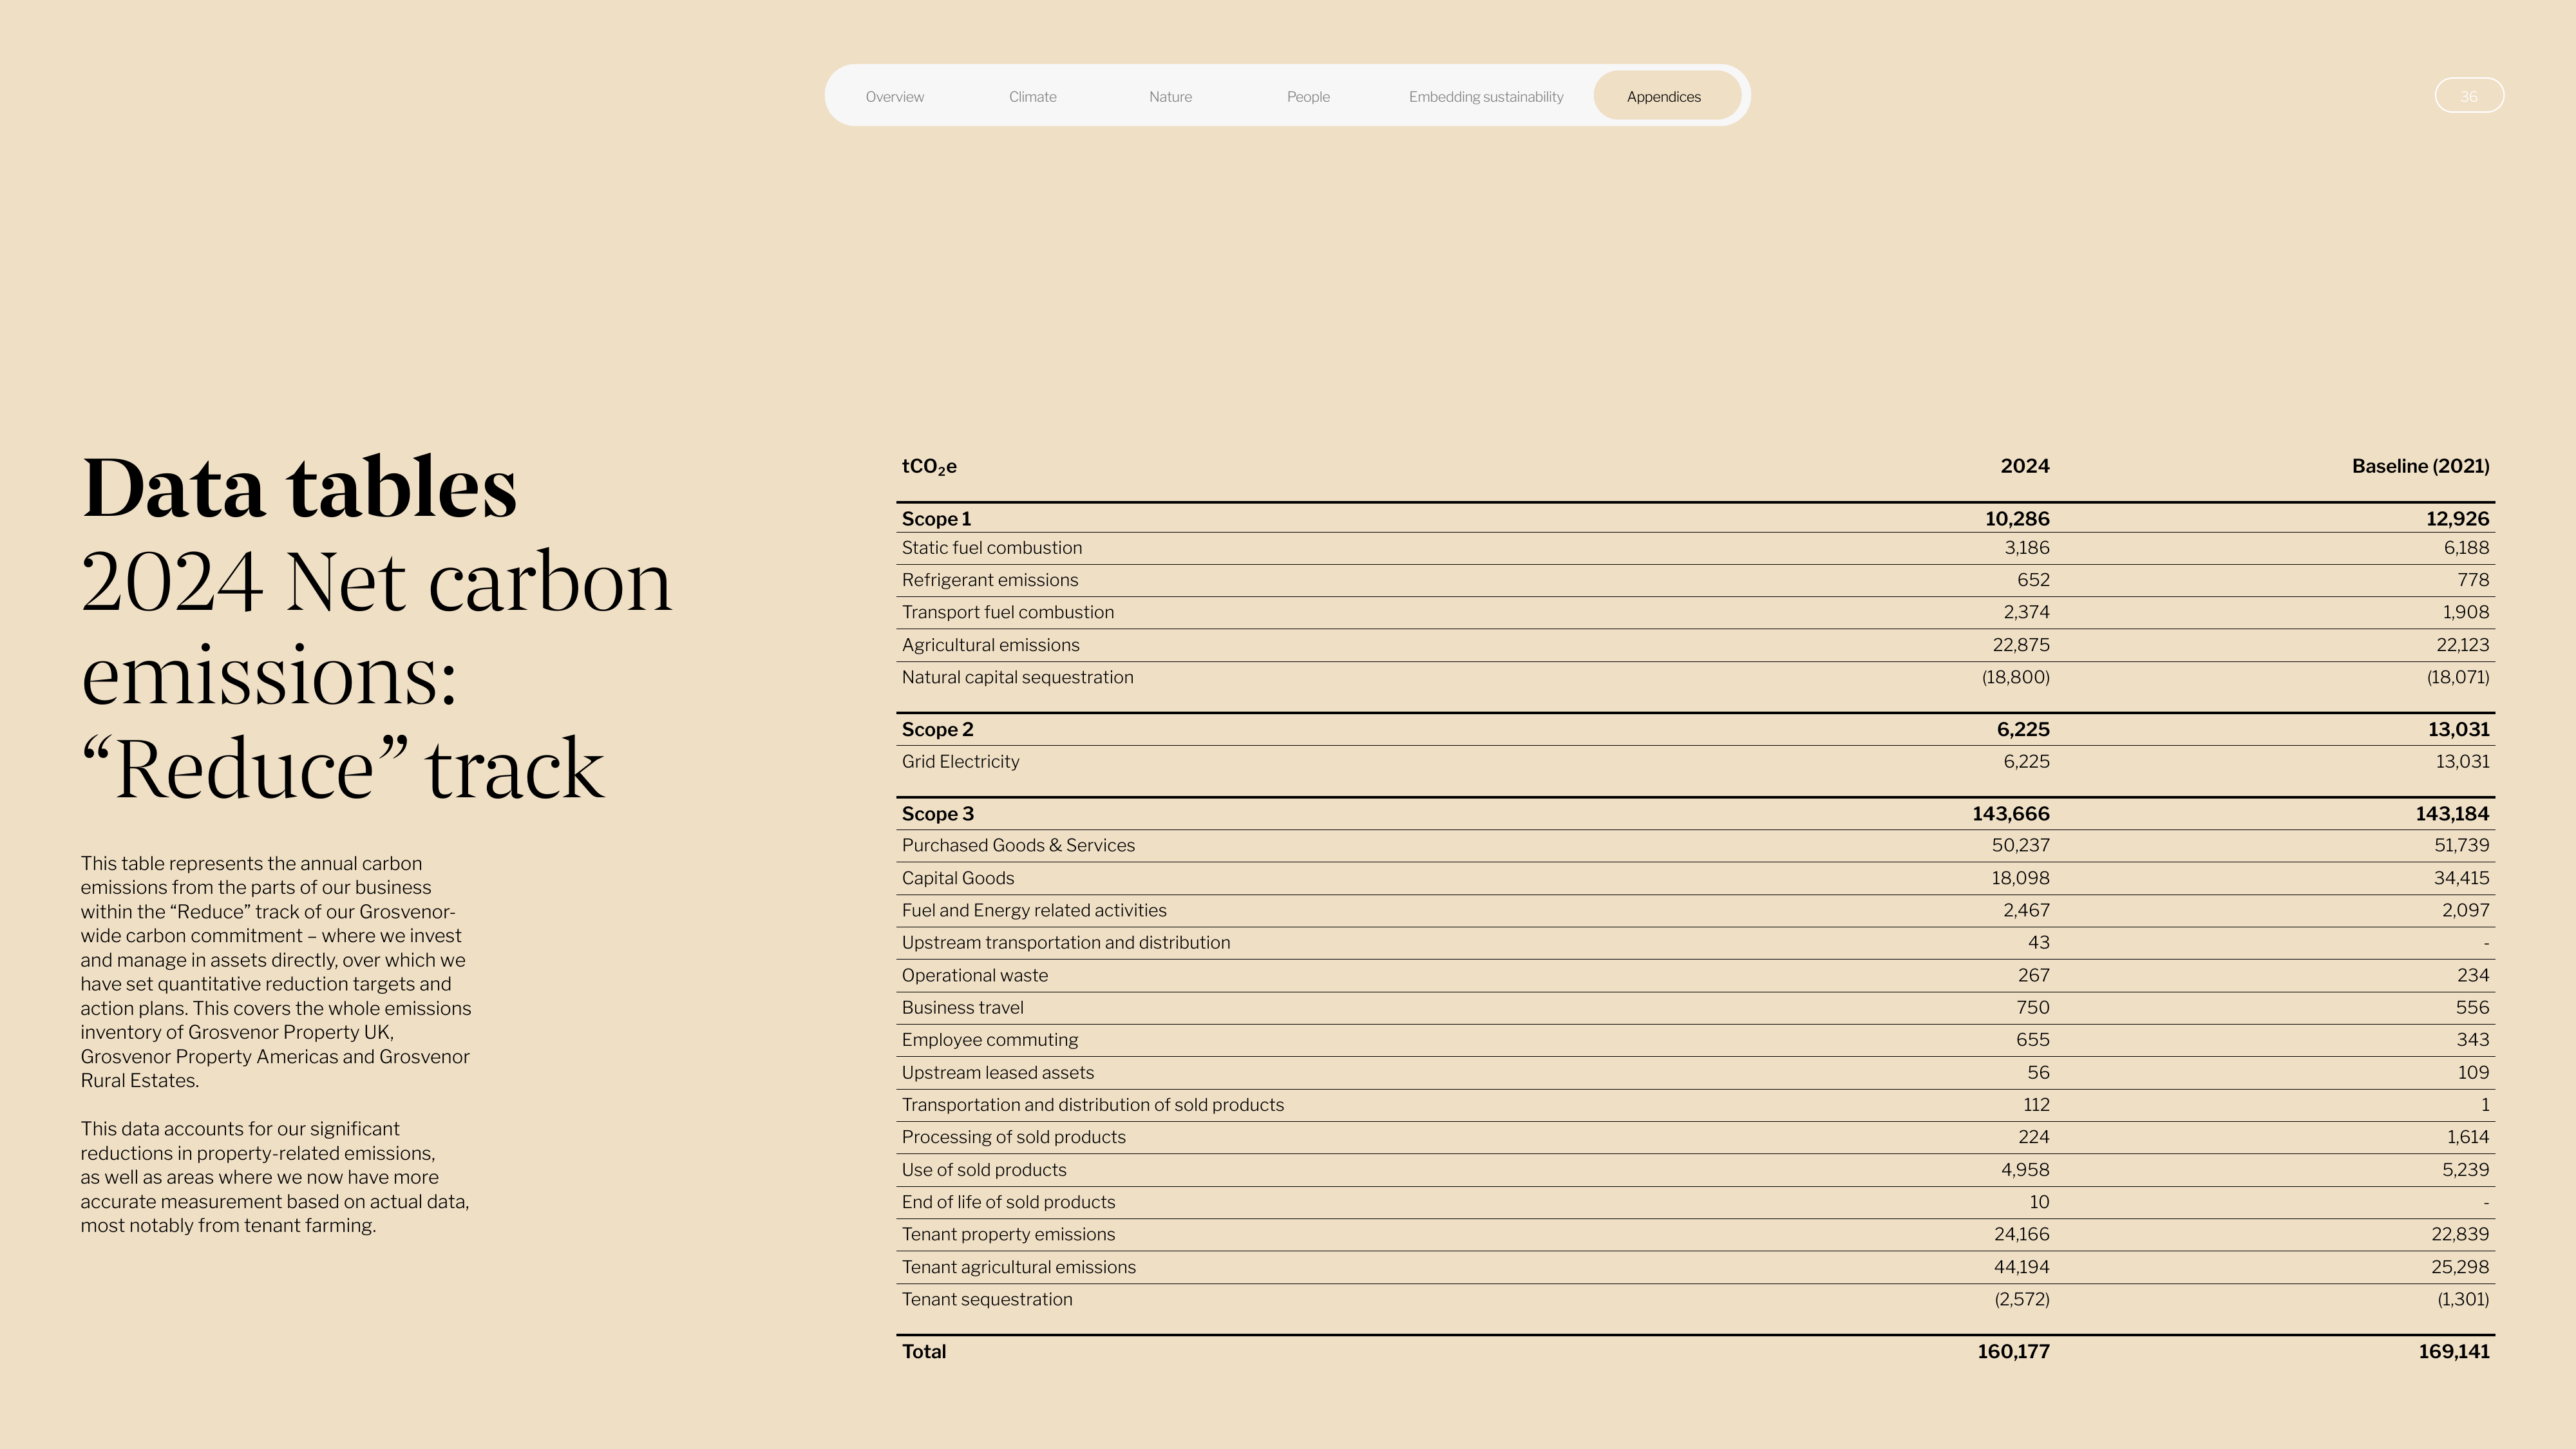The width and height of the screenshot is (2576, 1449).
Task: Click Fuel and Energy related activities
Action: point(1034,910)
